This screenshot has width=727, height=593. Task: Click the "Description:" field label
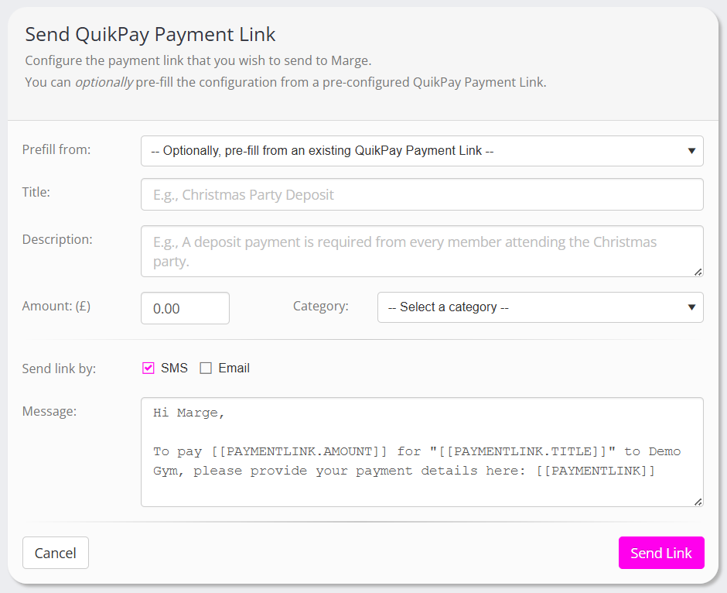[x=57, y=239]
